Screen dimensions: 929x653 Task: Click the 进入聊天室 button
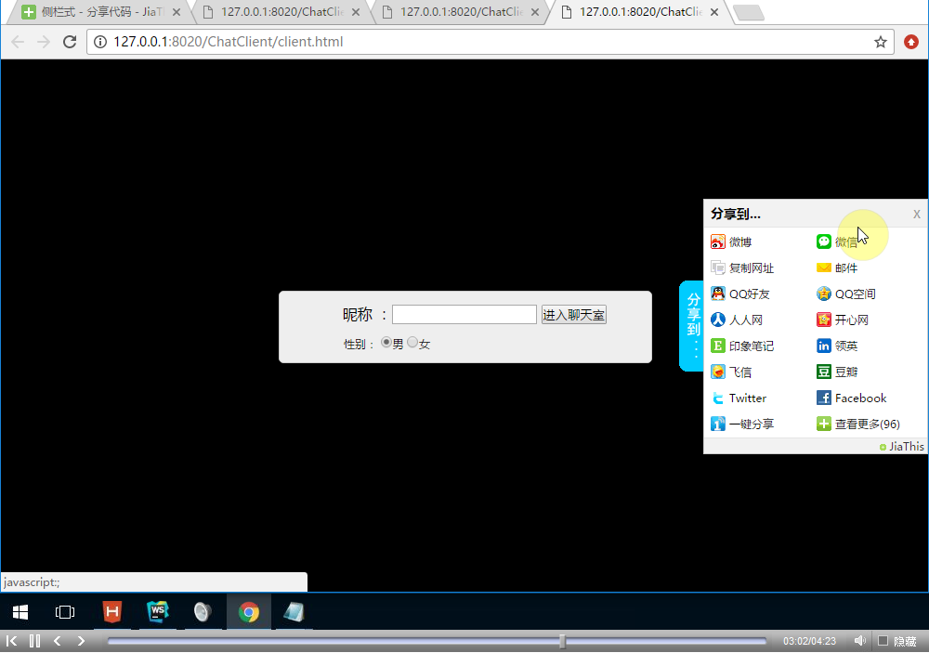point(573,315)
